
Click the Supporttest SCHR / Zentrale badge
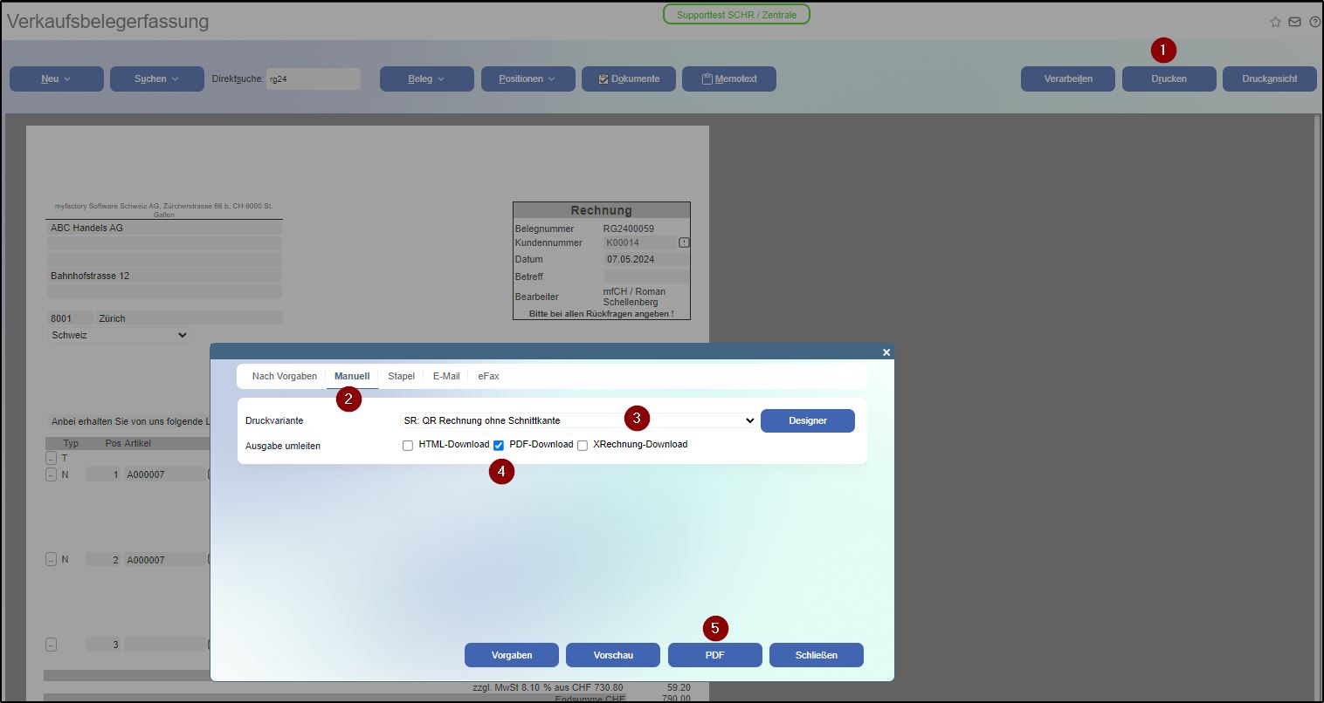pyautogui.click(x=736, y=15)
